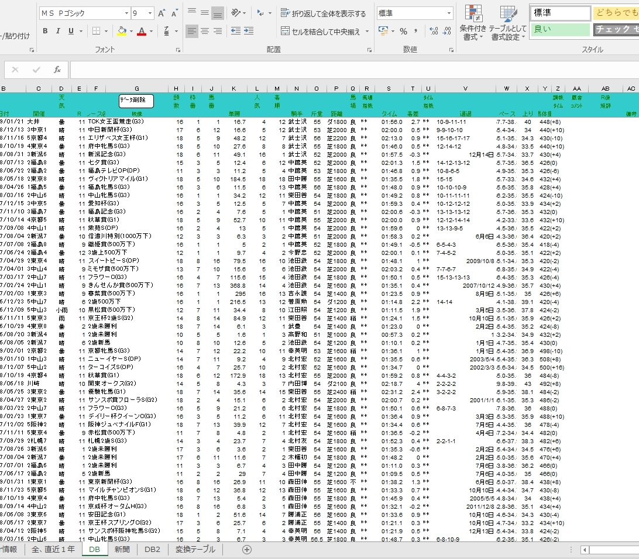Apply red font color

(142, 31)
